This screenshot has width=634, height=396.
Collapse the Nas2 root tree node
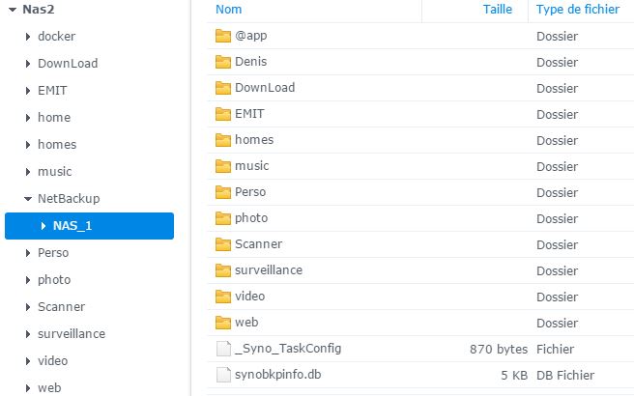click(13, 10)
